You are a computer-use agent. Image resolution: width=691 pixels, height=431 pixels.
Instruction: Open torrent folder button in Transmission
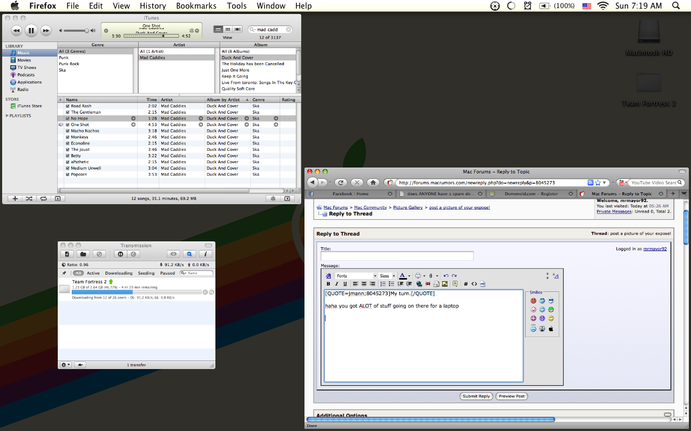pos(83,254)
